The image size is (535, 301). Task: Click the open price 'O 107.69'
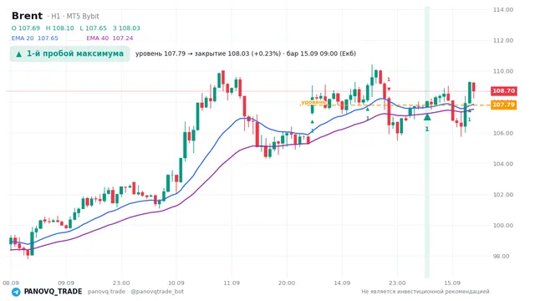click(26, 28)
